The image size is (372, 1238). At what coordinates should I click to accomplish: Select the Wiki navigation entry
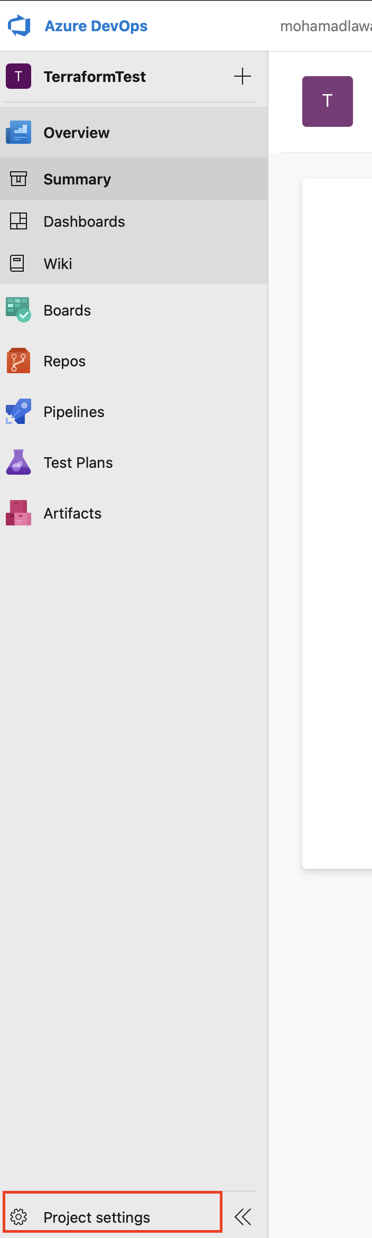(x=57, y=264)
